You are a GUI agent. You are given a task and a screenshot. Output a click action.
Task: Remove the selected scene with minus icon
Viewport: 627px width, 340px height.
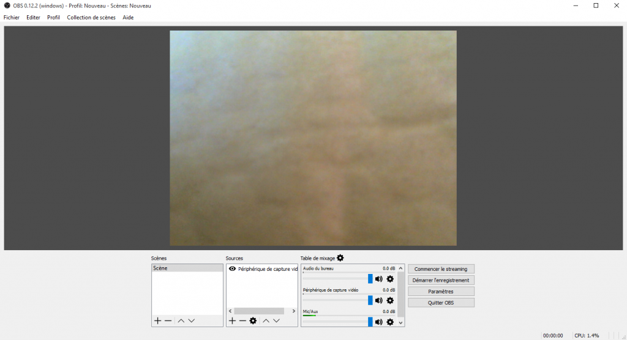point(168,321)
